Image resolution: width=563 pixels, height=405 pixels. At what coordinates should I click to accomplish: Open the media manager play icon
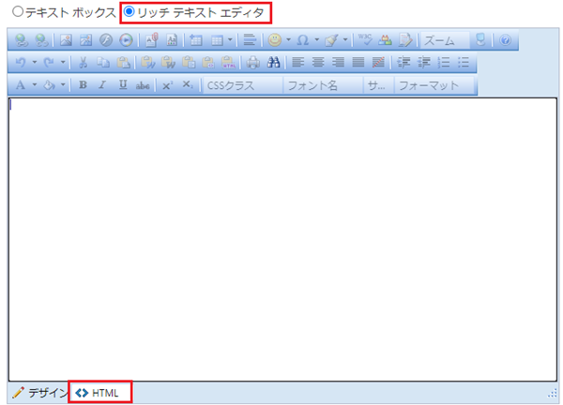point(126,40)
